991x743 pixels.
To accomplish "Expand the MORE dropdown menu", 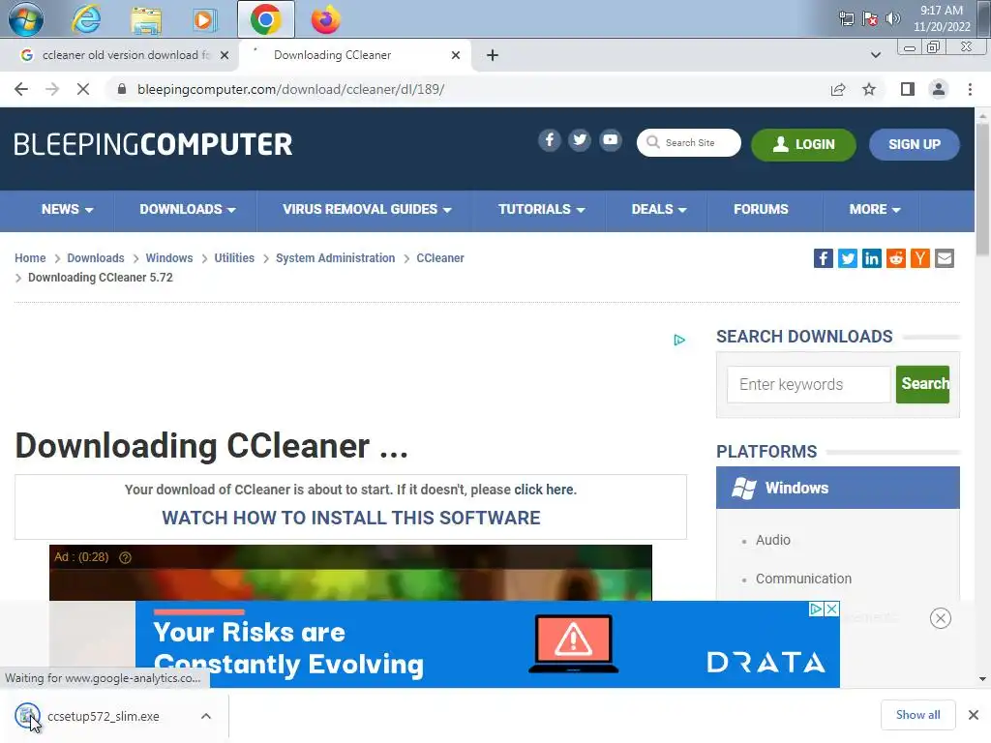I will 875,209.
